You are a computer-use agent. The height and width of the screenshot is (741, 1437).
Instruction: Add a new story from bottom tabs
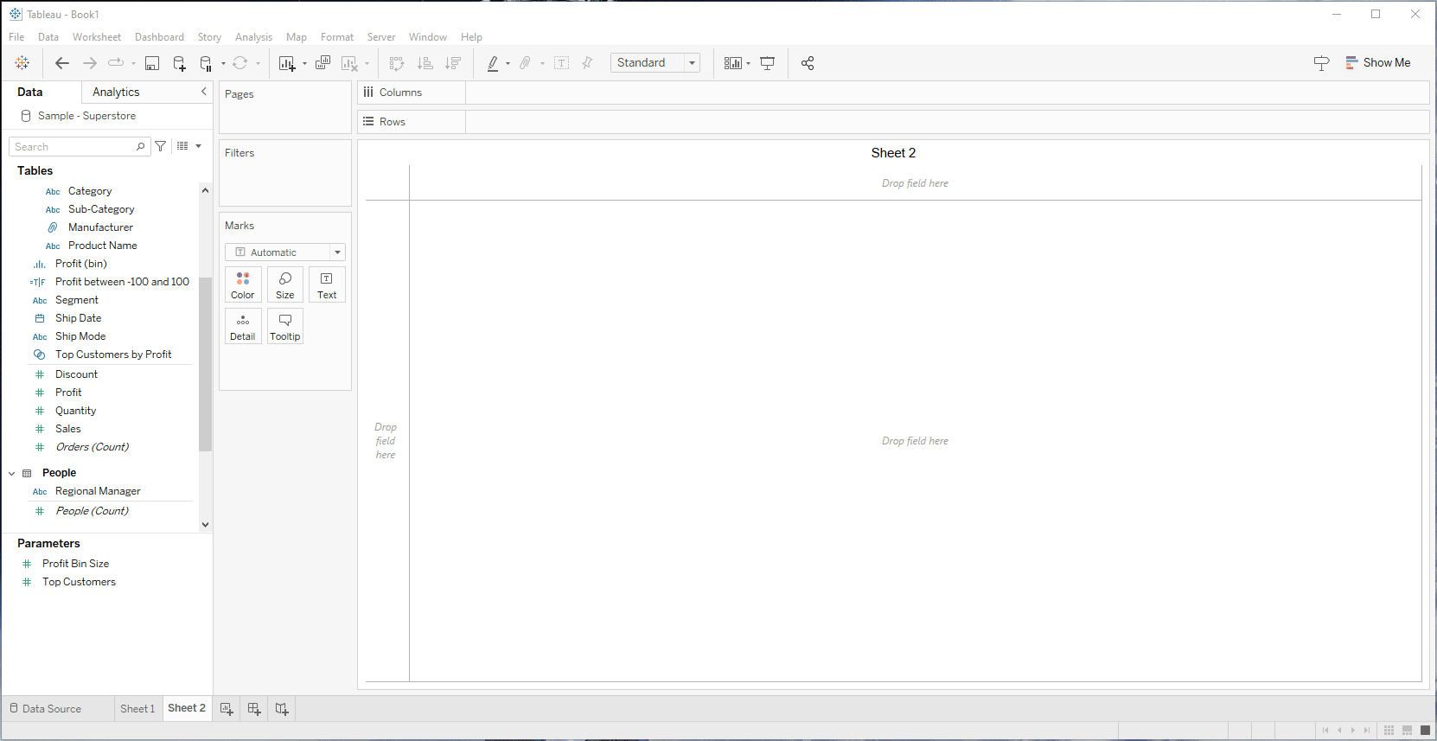282,709
